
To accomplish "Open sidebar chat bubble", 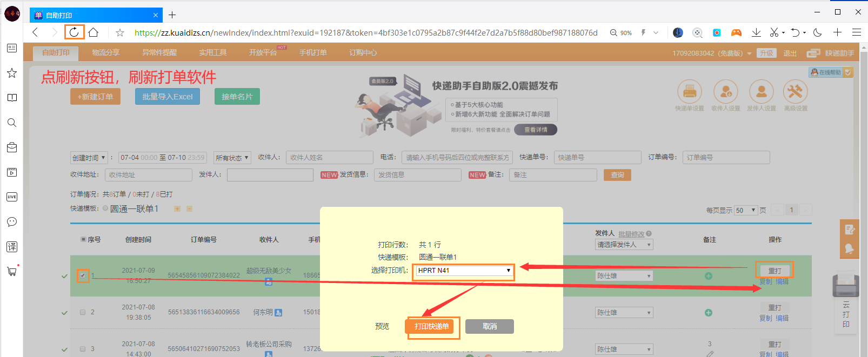I will click(x=12, y=222).
